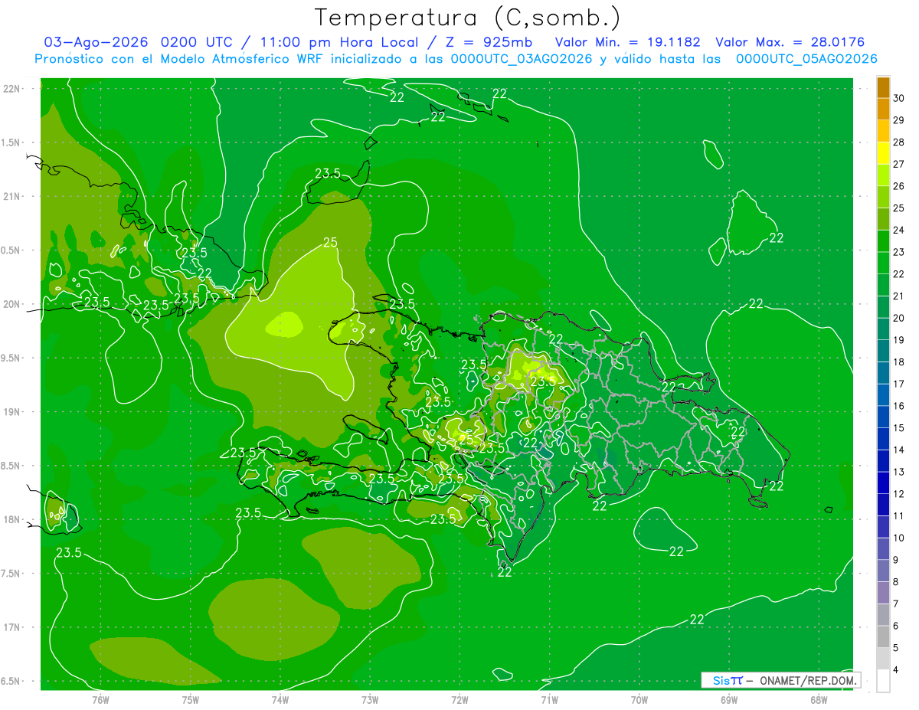Pick the blue colorbar swatch between 14 and 15
Screen dimensions: 919x710
click(x=883, y=439)
